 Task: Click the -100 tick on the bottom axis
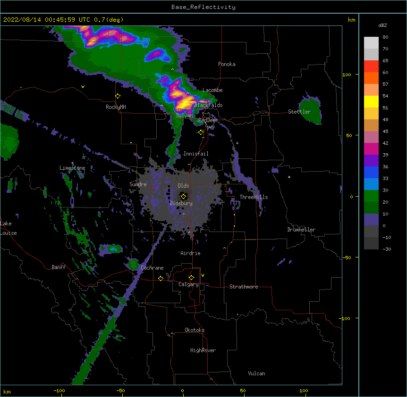coord(59,390)
